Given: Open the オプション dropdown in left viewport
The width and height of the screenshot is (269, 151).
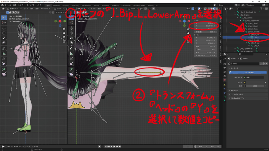Looking at the screenshot, I should coord(61,12).
